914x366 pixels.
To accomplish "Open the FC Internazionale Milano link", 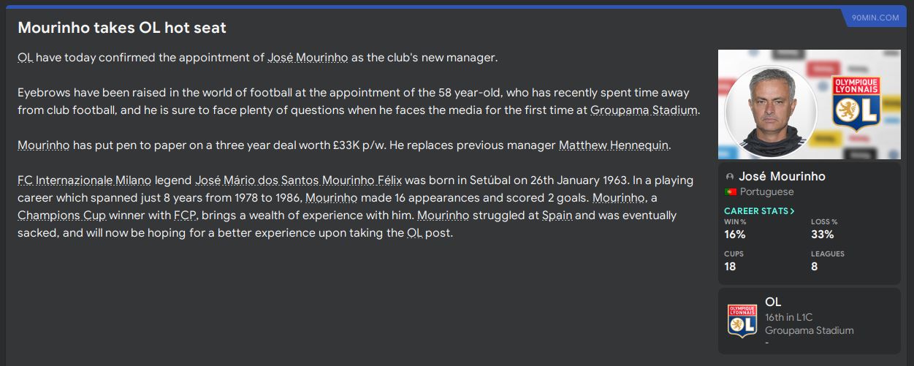I will point(84,180).
